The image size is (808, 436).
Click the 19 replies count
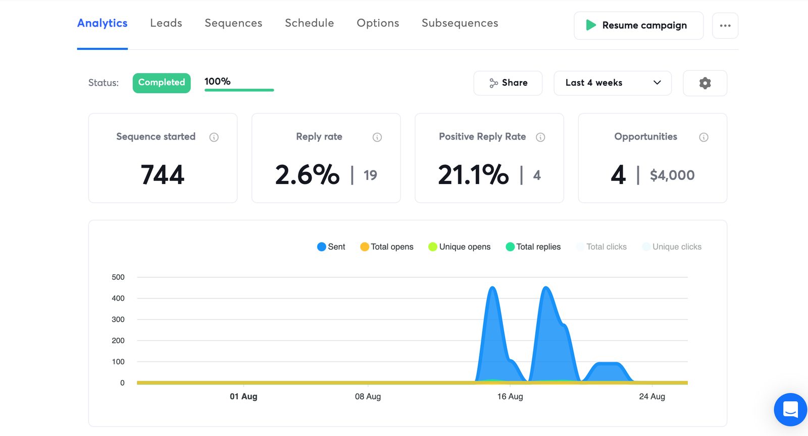tap(370, 175)
